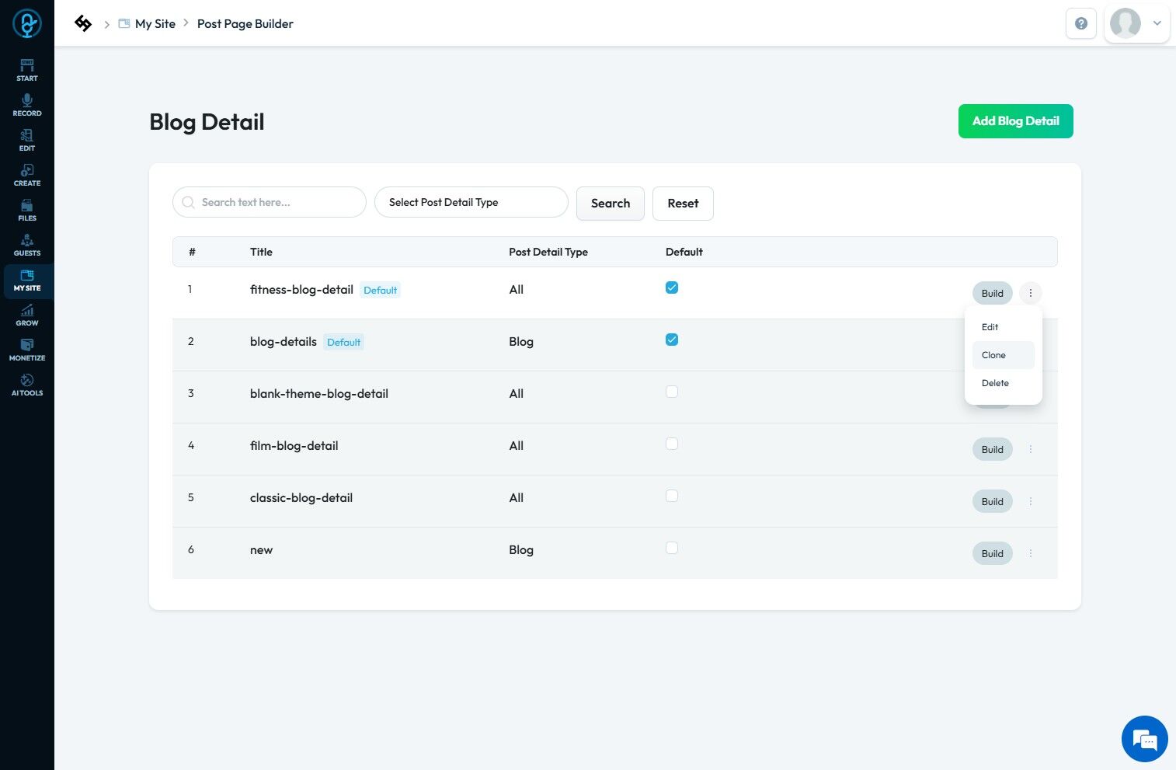This screenshot has width=1176, height=770.
Task: Check default box for new row
Action: pyautogui.click(x=672, y=548)
